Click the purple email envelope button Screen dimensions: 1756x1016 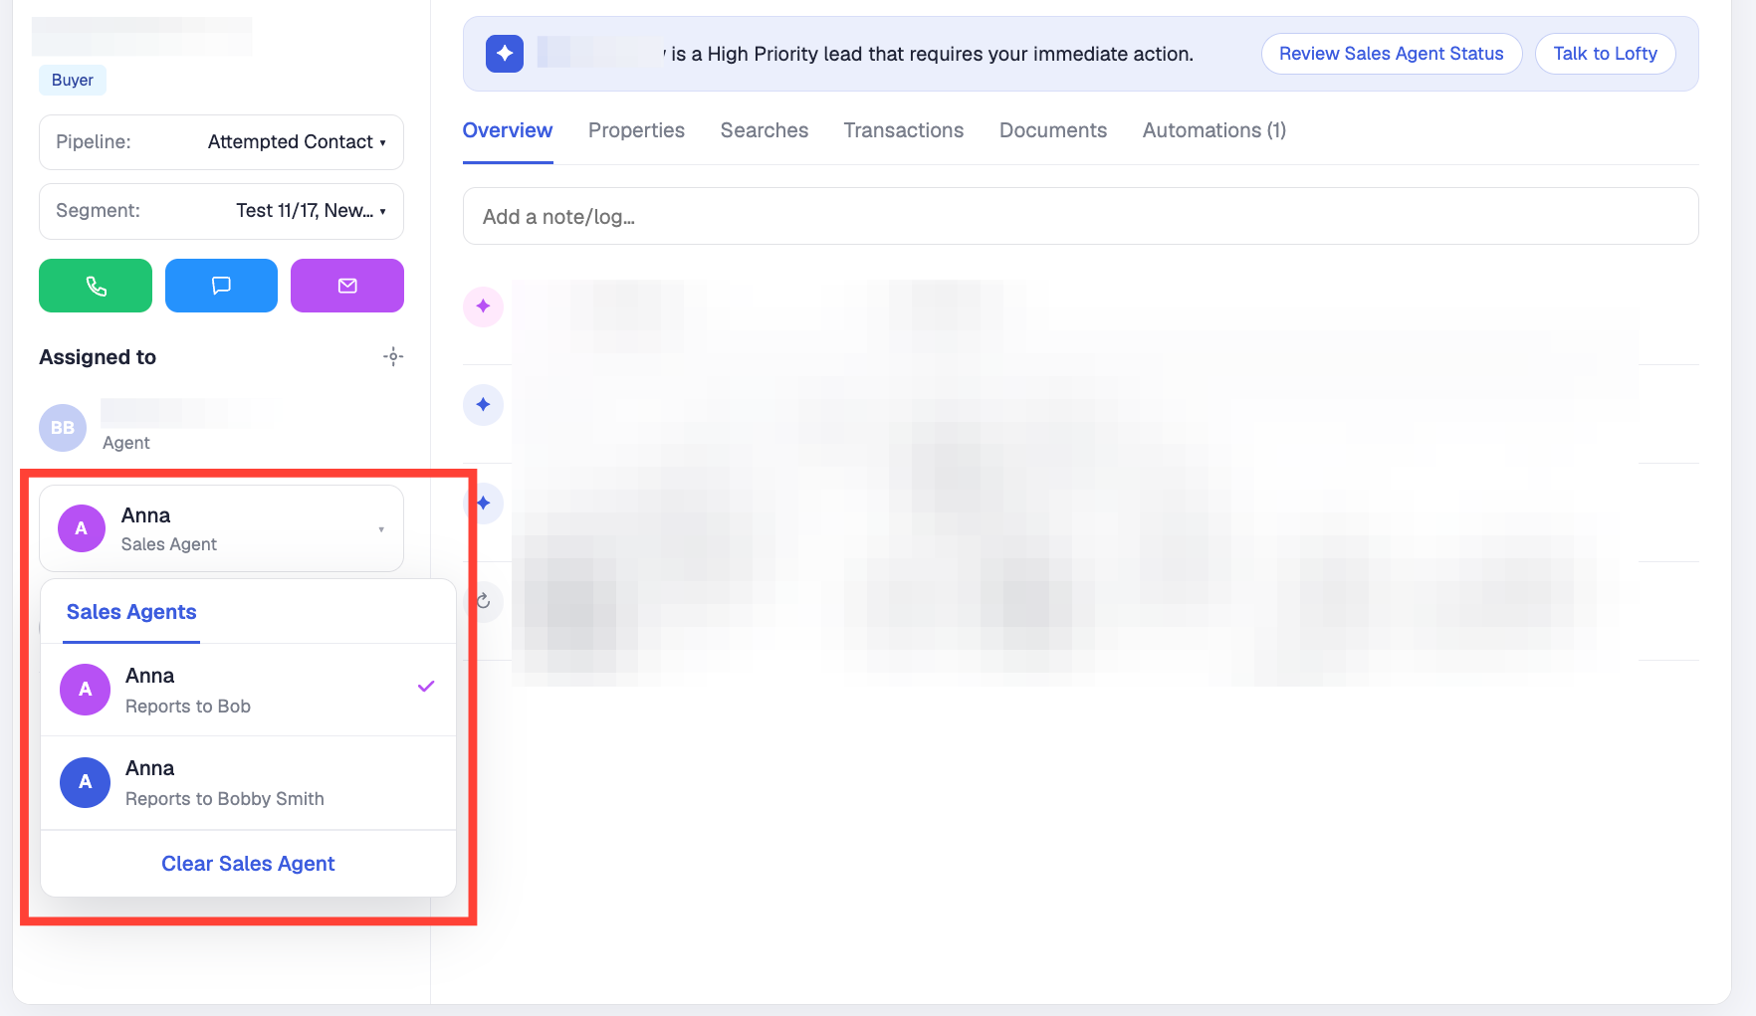point(347,286)
